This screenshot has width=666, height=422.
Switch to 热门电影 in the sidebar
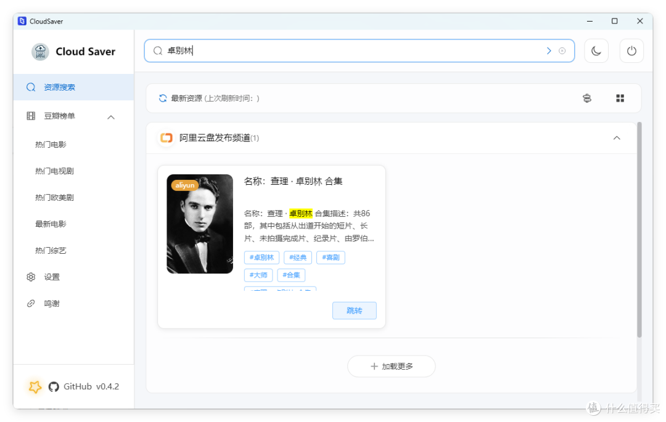click(51, 144)
